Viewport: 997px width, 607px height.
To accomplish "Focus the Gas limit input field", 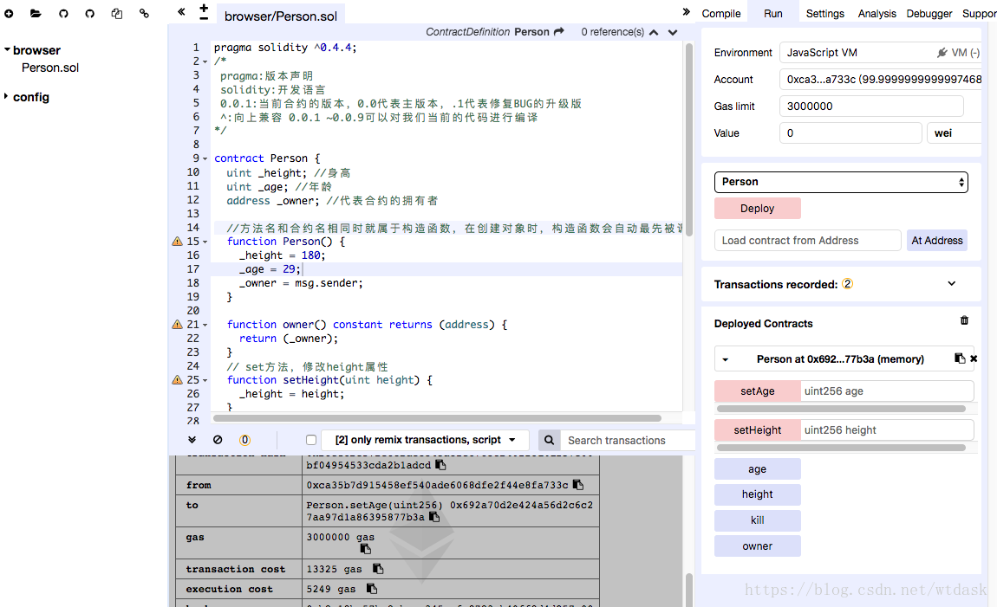I will 871,106.
